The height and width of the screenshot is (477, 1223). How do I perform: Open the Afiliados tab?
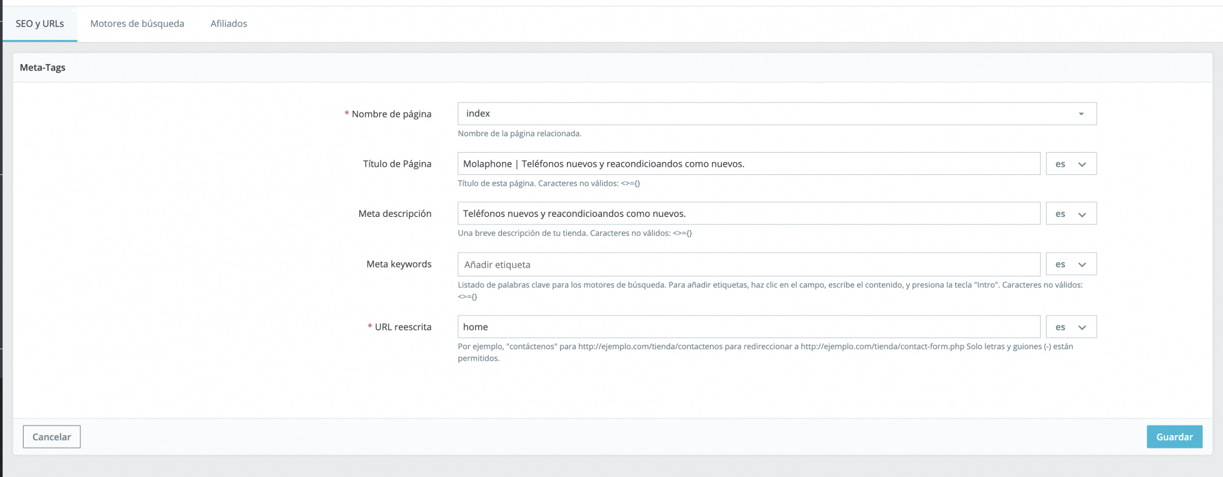[x=229, y=24]
